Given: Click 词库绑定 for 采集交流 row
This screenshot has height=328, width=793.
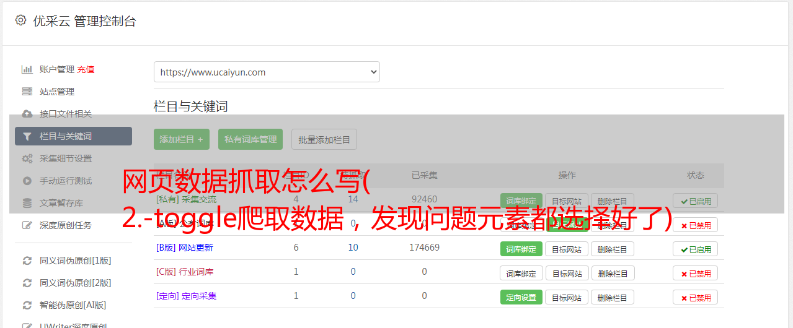Looking at the screenshot, I should (521, 201).
